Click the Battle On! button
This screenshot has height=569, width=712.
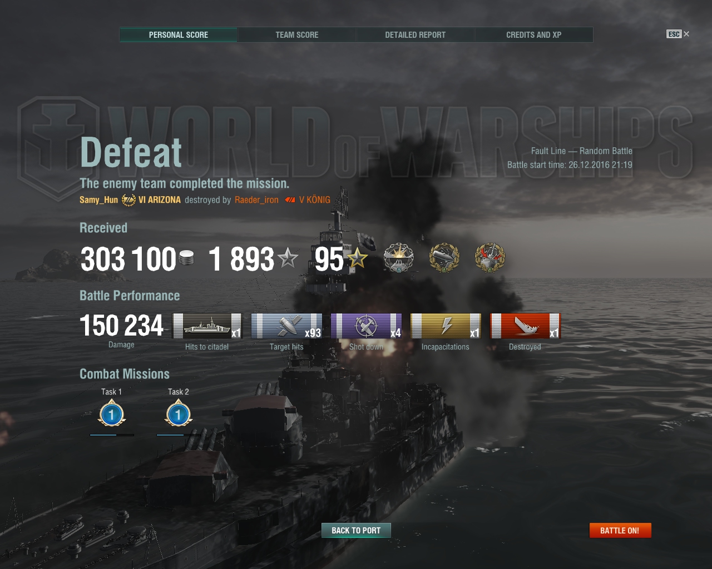coord(620,531)
